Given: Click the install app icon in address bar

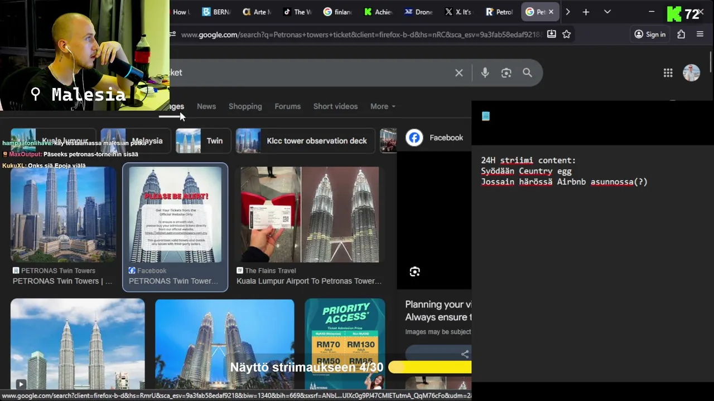Looking at the screenshot, I should [551, 35].
